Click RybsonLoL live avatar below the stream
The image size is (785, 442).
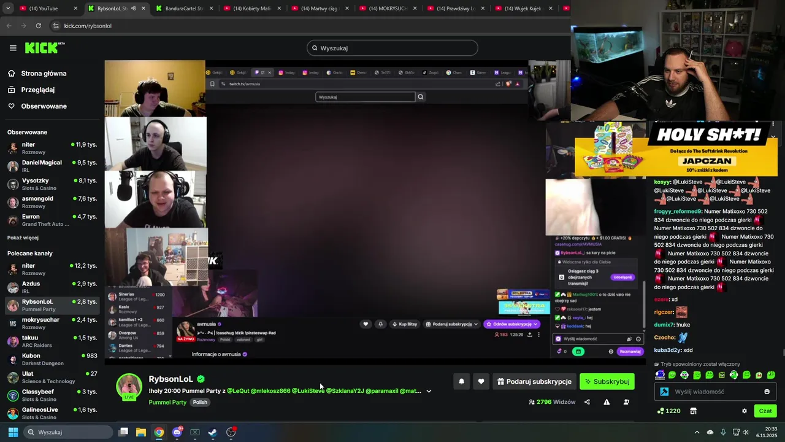click(x=129, y=386)
